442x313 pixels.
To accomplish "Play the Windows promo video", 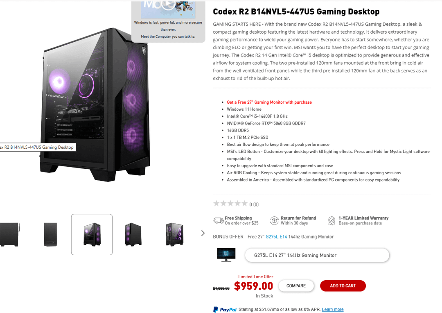I will pos(168,4).
